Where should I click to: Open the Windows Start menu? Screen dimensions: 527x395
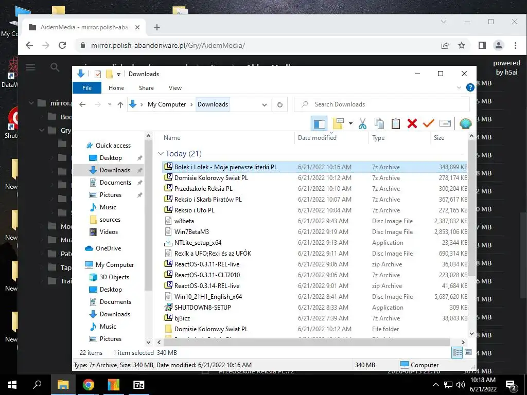[12, 385]
